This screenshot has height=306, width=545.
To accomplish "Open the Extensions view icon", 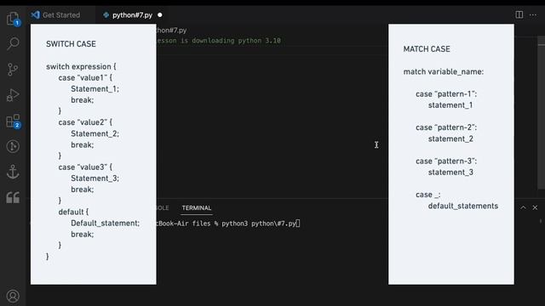I will [x=14, y=121].
